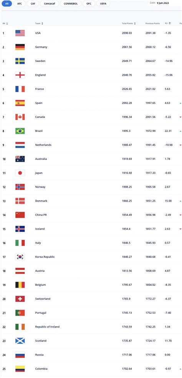The height and width of the screenshot is (378, 182).
Task: Select the All confederation filter
Action: point(7,4)
